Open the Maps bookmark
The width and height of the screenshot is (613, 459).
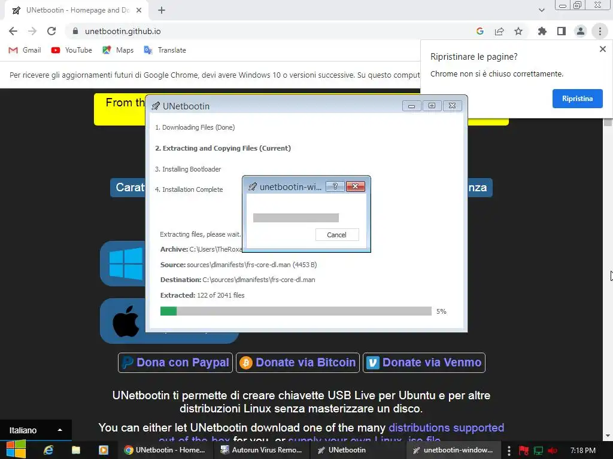point(118,50)
